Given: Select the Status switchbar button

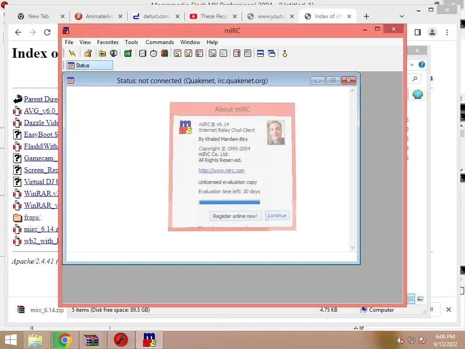Looking at the screenshot, I should (89, 65).
